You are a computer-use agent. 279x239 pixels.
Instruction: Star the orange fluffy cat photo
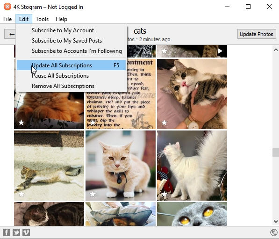pos(21,123)
